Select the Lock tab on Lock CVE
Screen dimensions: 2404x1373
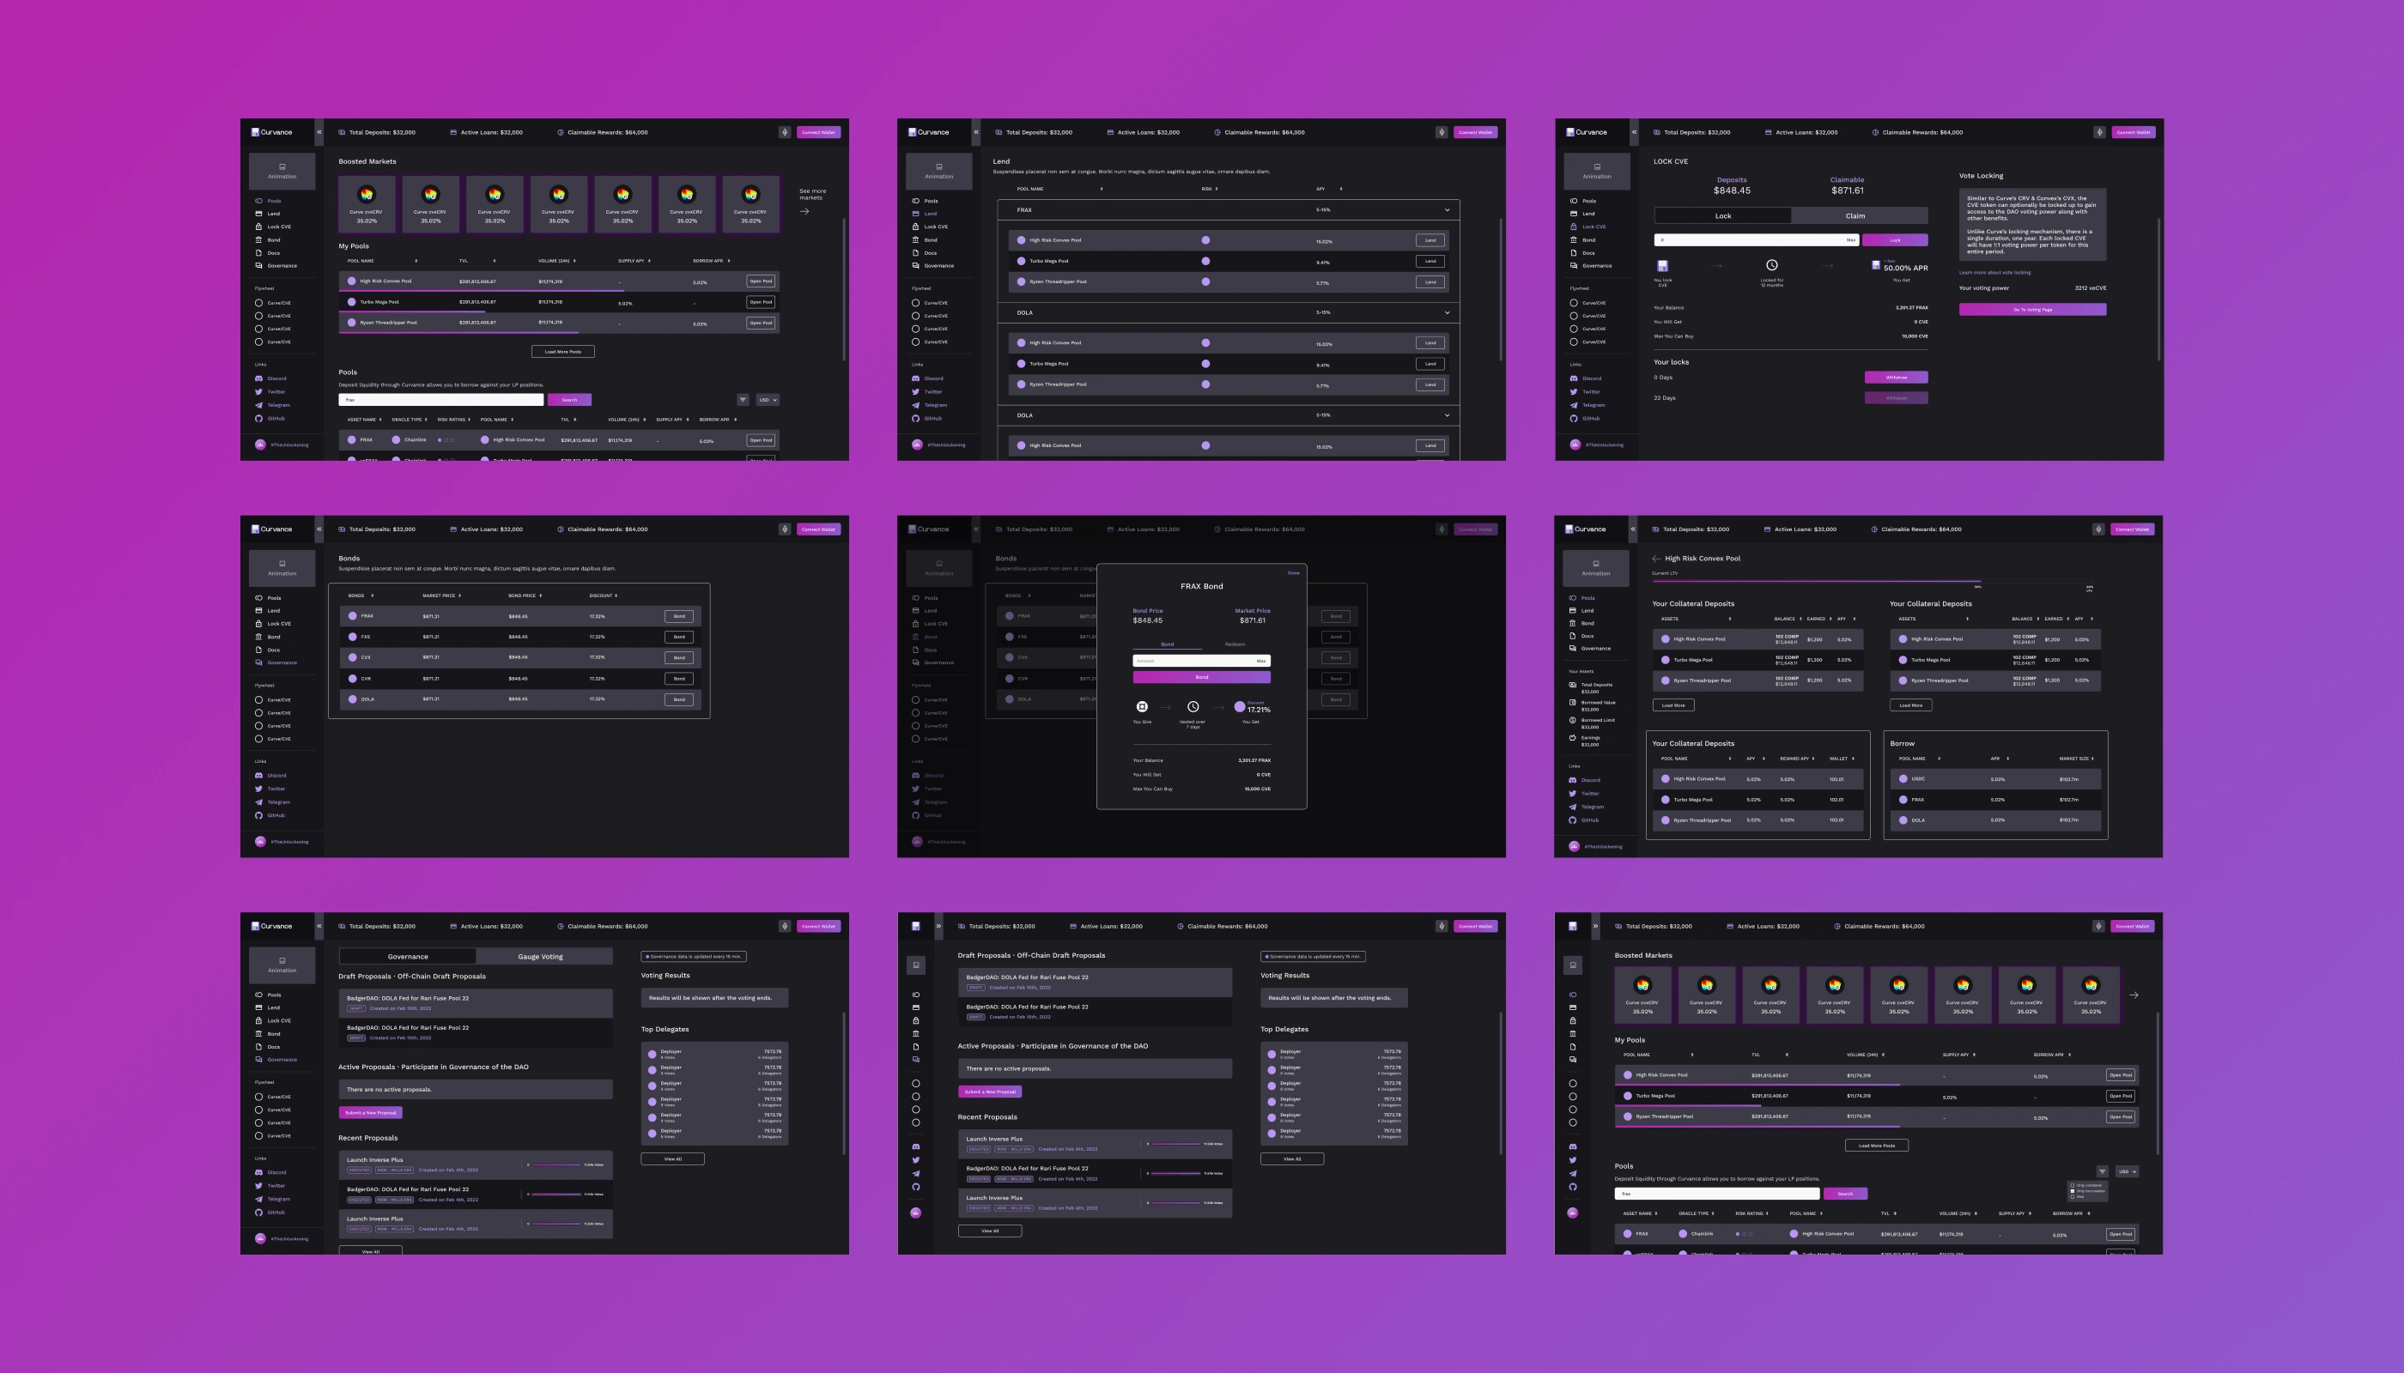[1723, 216]
